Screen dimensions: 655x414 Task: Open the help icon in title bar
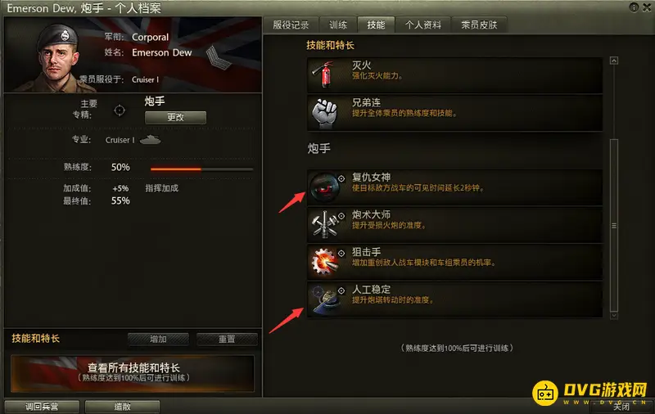click(x=634, y=7)
